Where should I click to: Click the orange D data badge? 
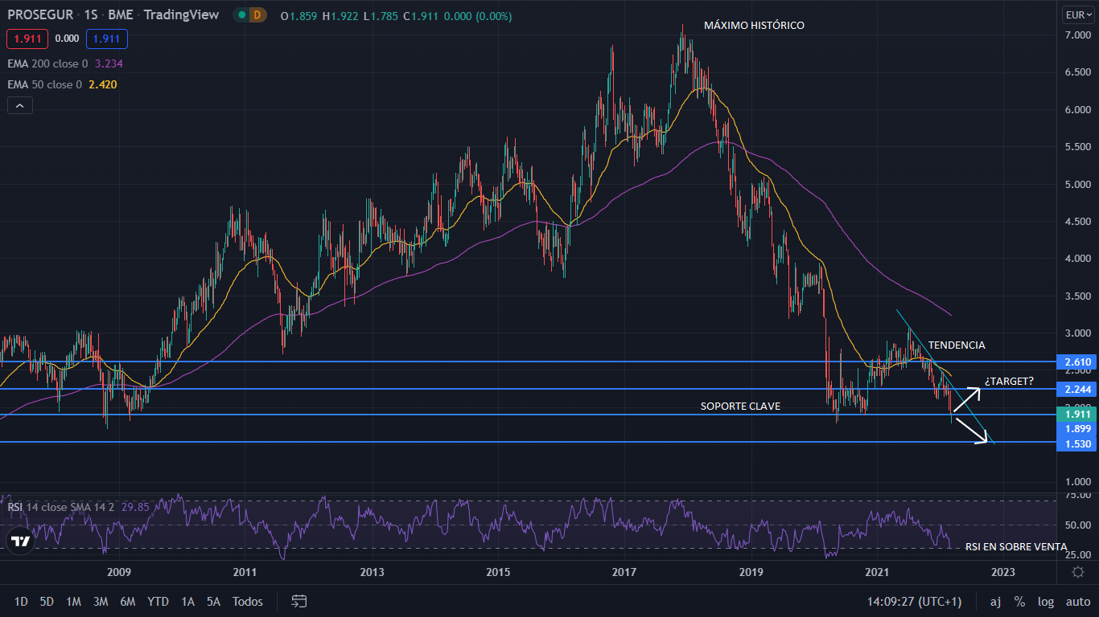point(257,15)
